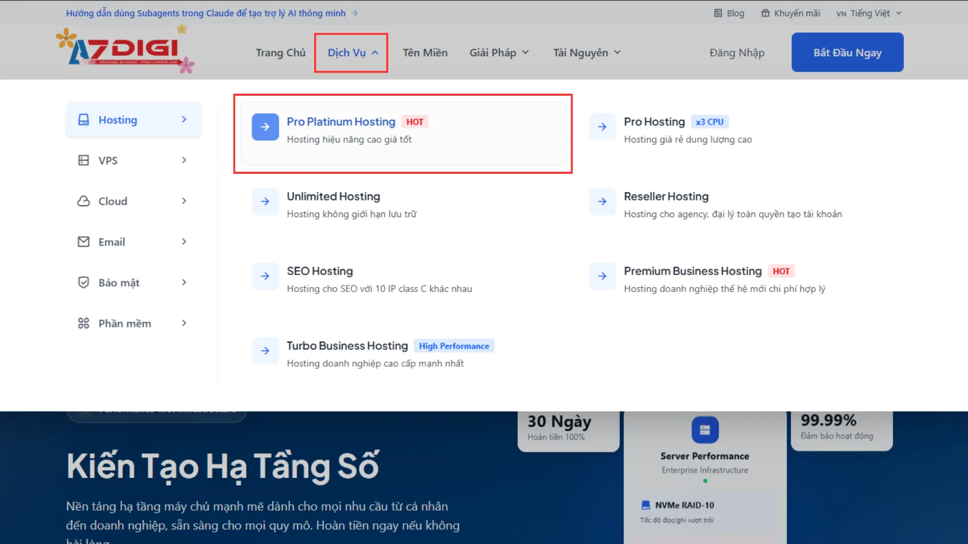The height and width of the screenshot is (544, 968).
Task: Click the Blog document icon
Action: pos(718,13)
